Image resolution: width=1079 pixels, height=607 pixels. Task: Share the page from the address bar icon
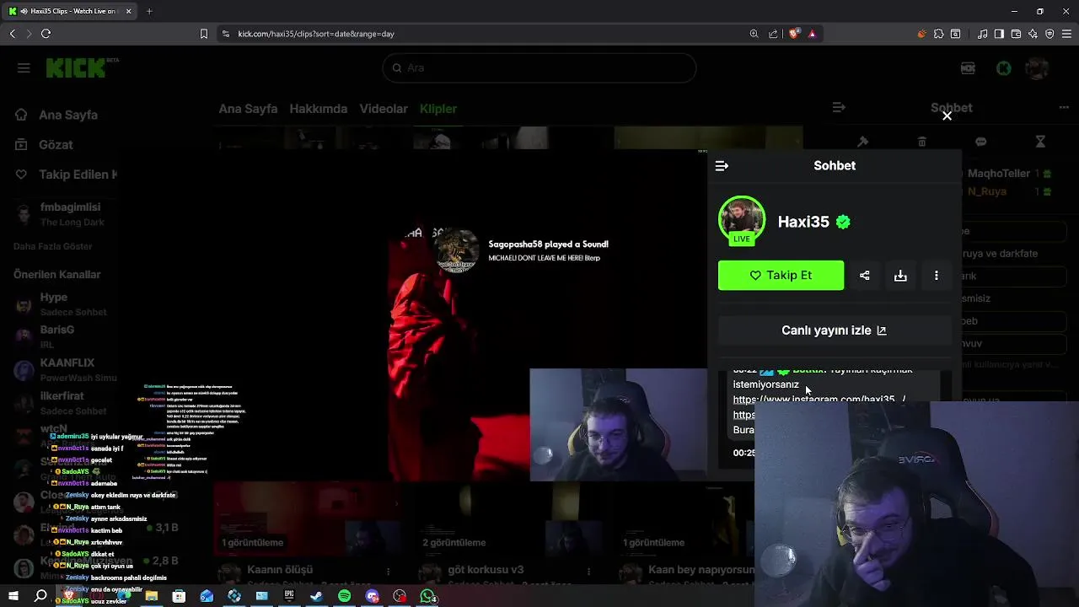773,34
